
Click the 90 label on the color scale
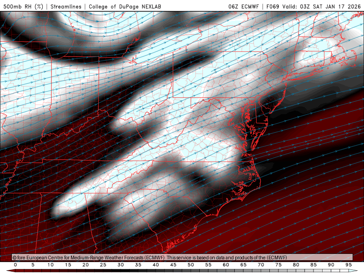click(331, 265)
